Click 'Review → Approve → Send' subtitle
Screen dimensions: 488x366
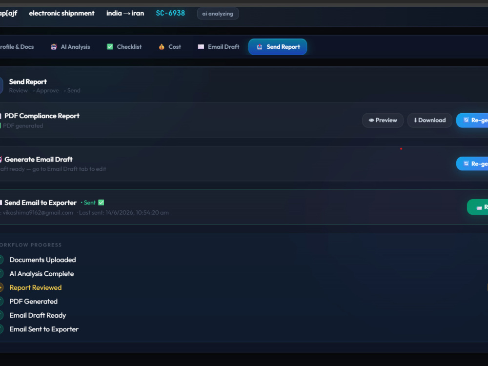(44, 91)
